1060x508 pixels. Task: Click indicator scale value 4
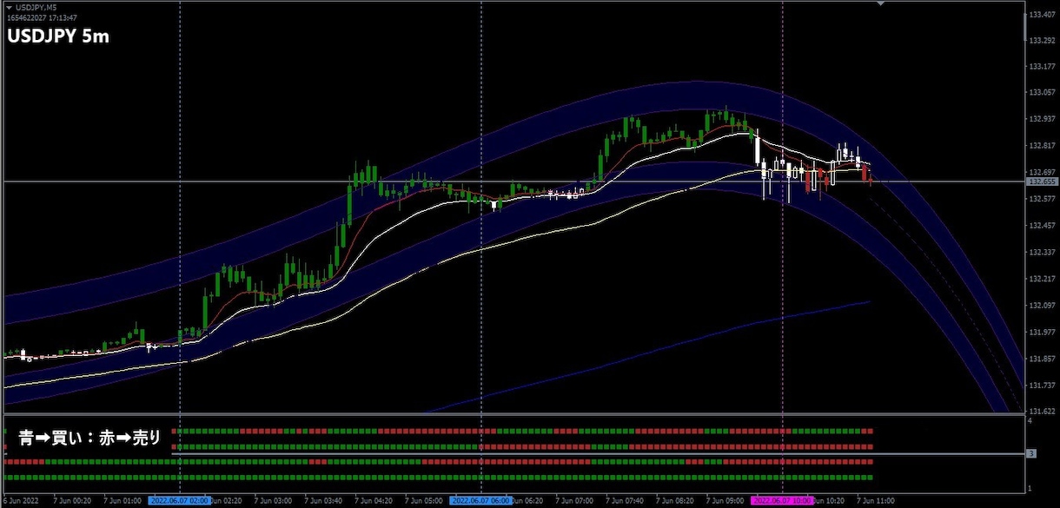pos(1030,421)
